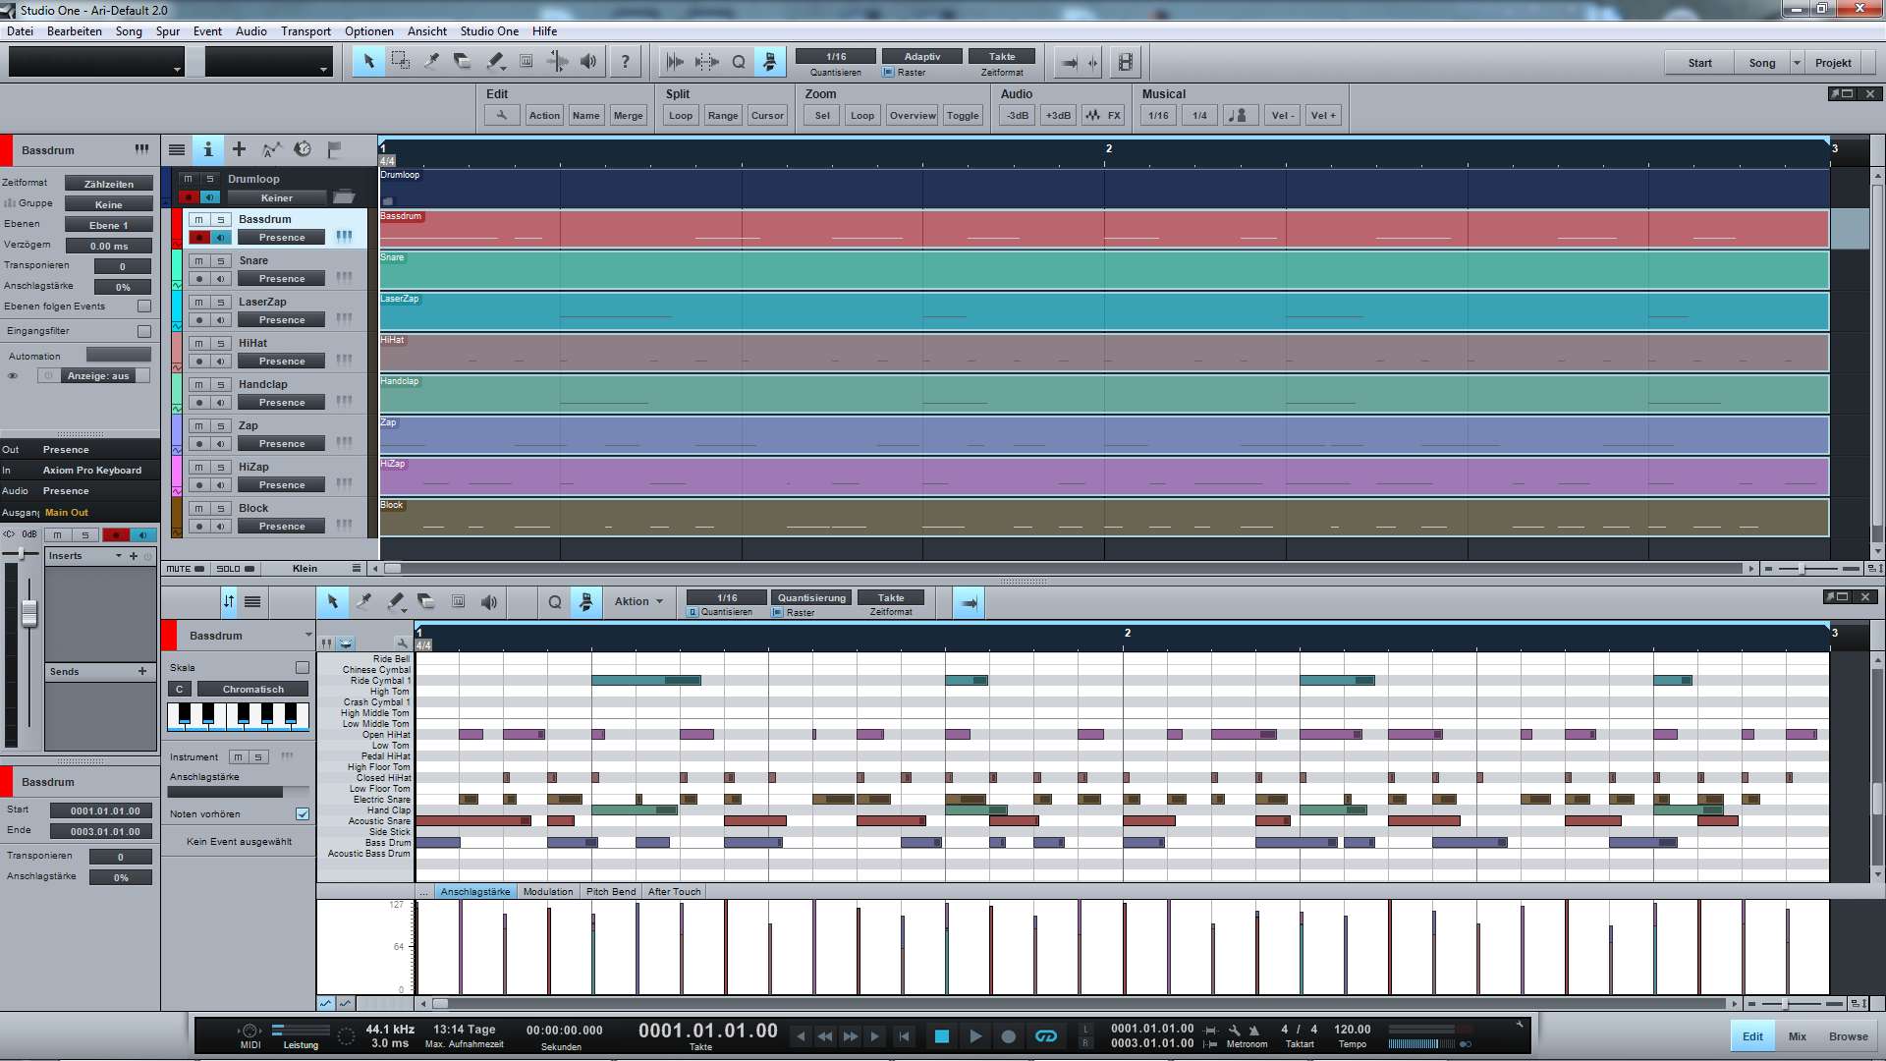This screenshot has width=1886, height=1061.
Task: Open the Zeitformat Zählzeiten dropdown
Action: 109,184
